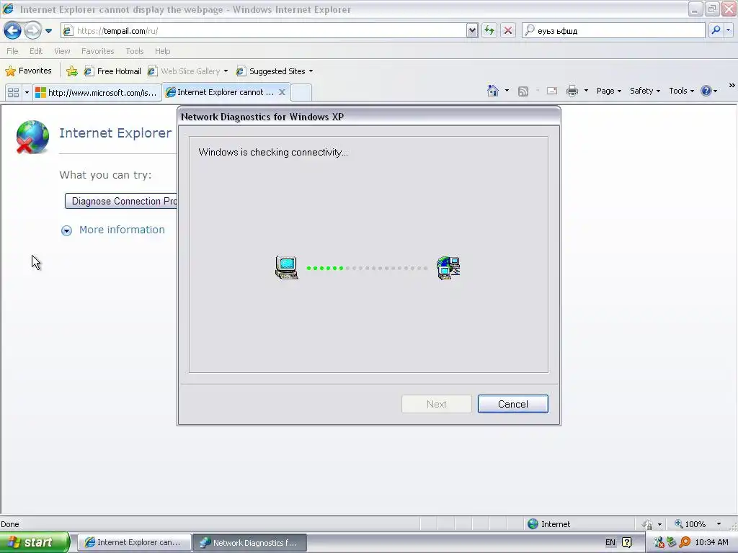Click the globe with red X error icon

[32, 137]
